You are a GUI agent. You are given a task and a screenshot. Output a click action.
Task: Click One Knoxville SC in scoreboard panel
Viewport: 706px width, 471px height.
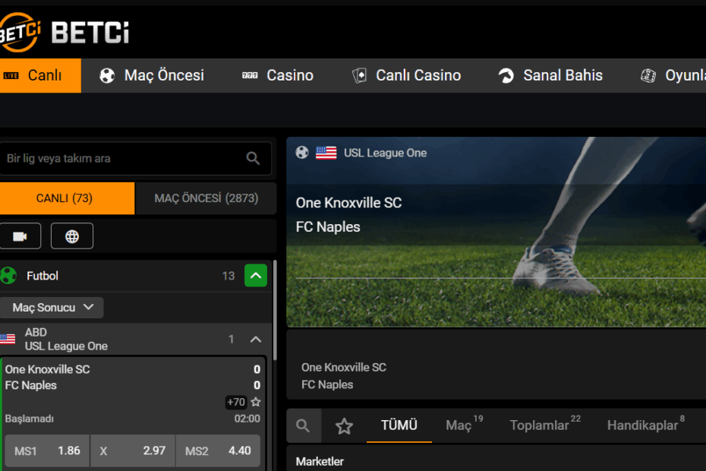(344, 368)
